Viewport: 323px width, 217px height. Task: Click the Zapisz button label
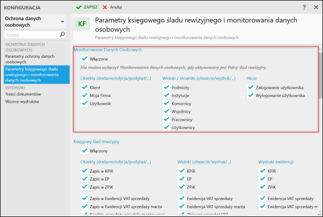pos(91,7)
